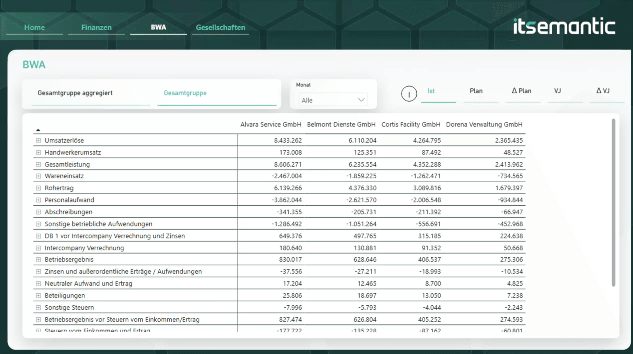Expand the Handwerkerumsatz row
The height and width of the screenshot is (354, 633).
[38, 152]
